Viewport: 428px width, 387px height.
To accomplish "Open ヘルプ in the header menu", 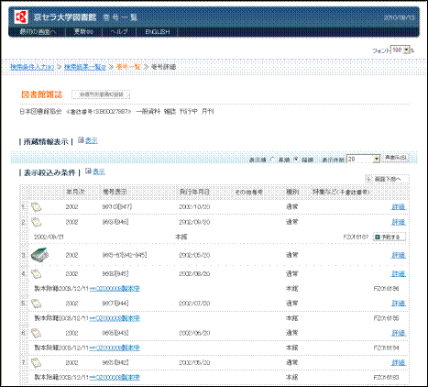I will pyautogui.click(x=119, y=32).
